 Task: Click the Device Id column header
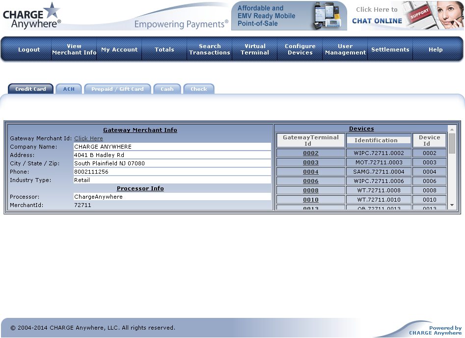430,140
